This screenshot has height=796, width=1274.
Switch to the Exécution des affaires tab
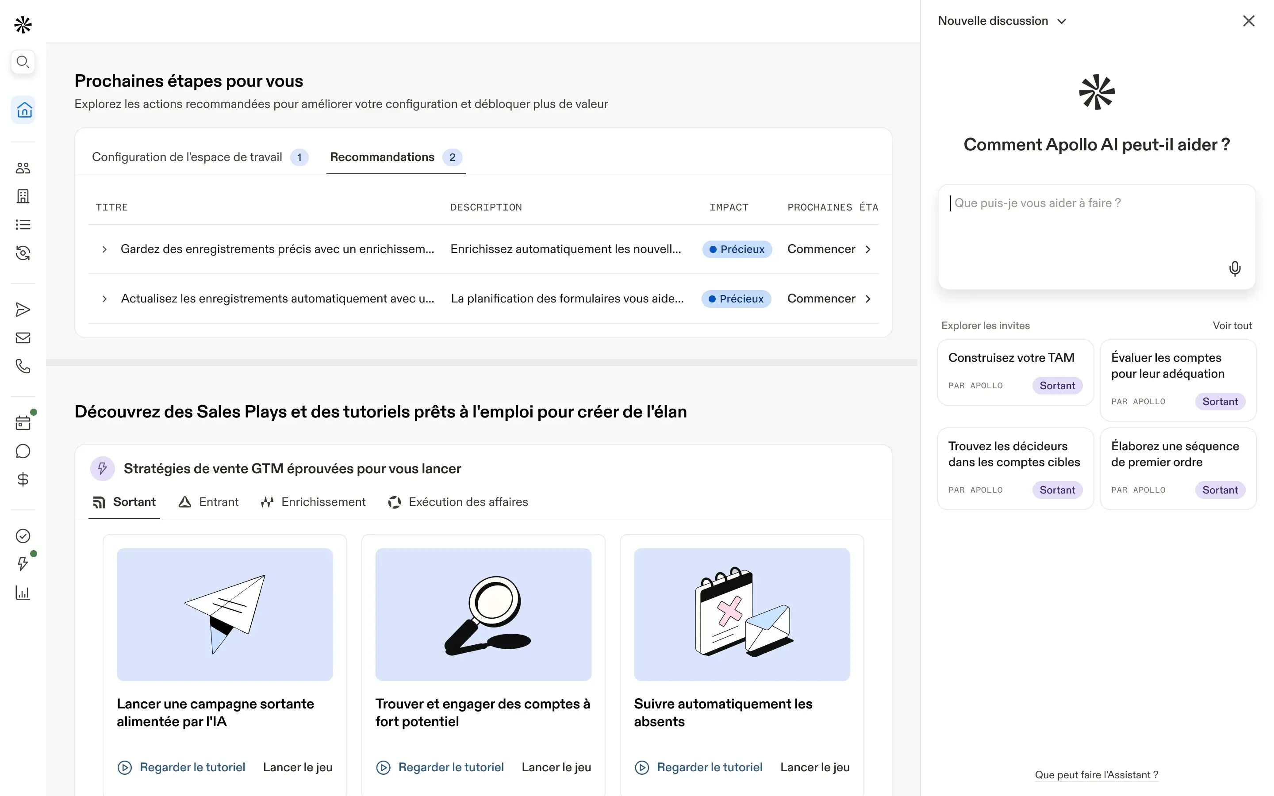(x=458, y=502)
